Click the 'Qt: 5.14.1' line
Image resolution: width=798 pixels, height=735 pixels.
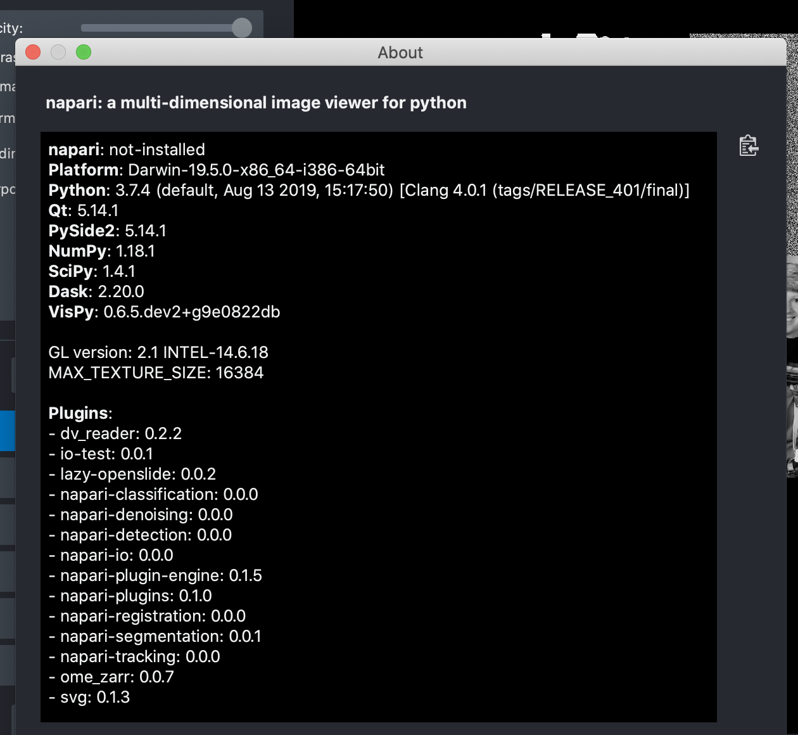tap(84, 210)
